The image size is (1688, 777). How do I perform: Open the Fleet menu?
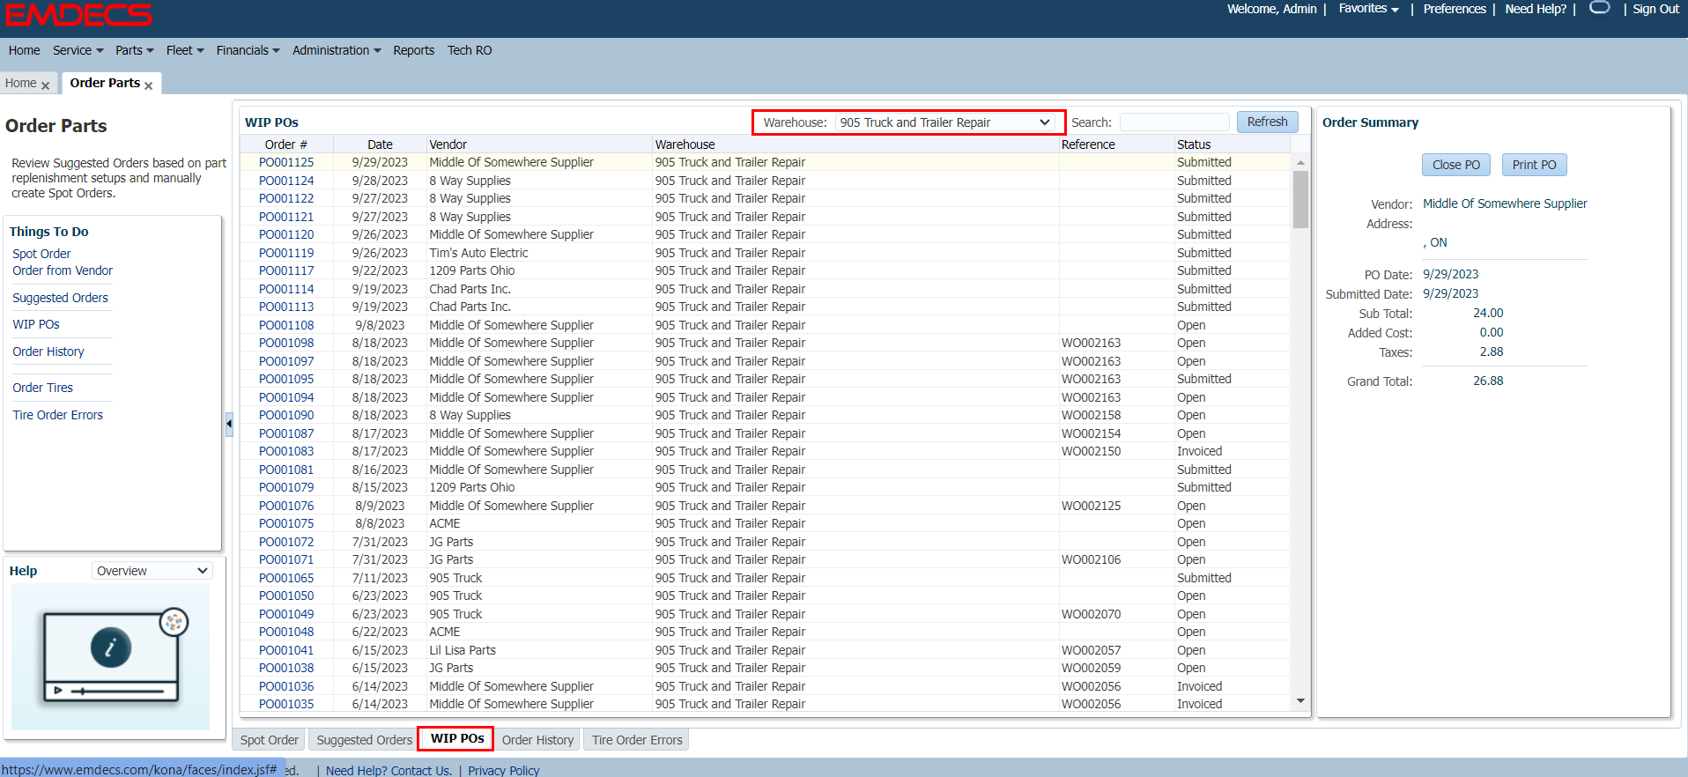click(x=185, y=50)
